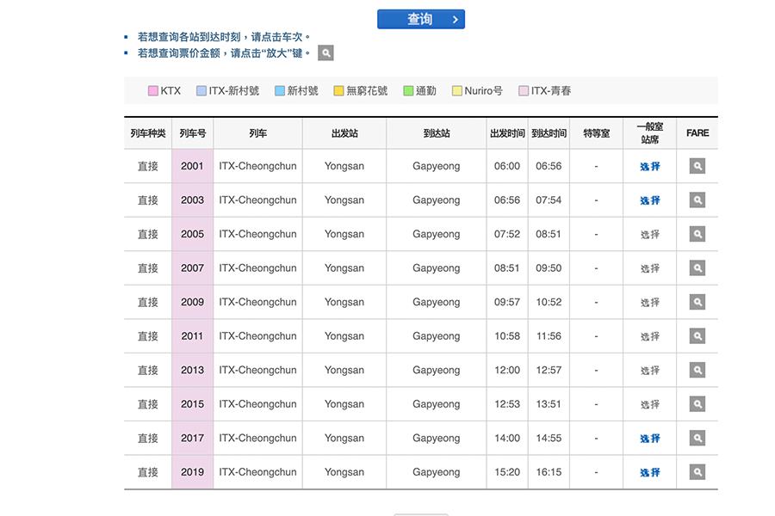The image size is (775, 516).
Task: Click the fare magnifier for train 2001
Action: (697, 166)
